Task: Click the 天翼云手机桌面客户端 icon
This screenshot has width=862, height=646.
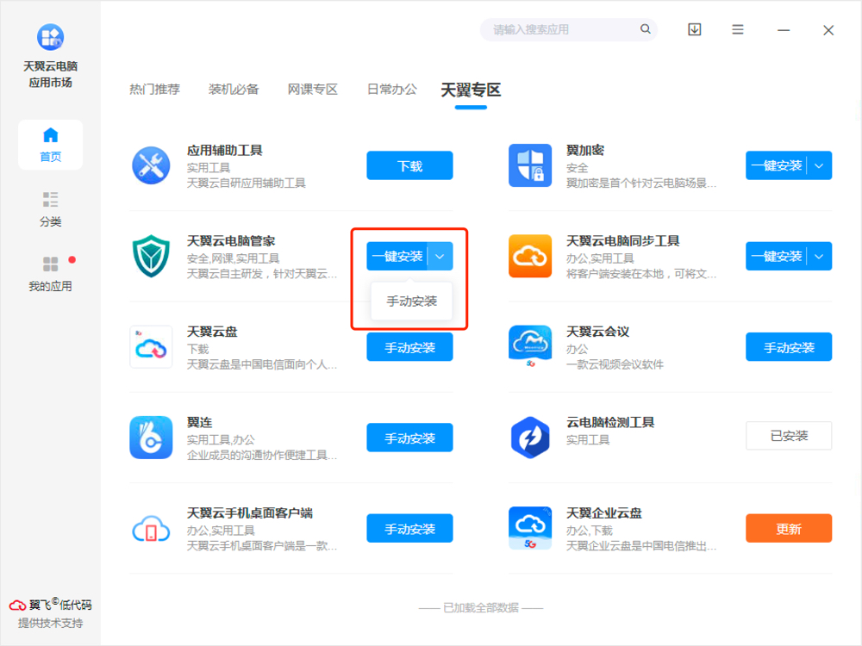Action: tap(151, 528)
